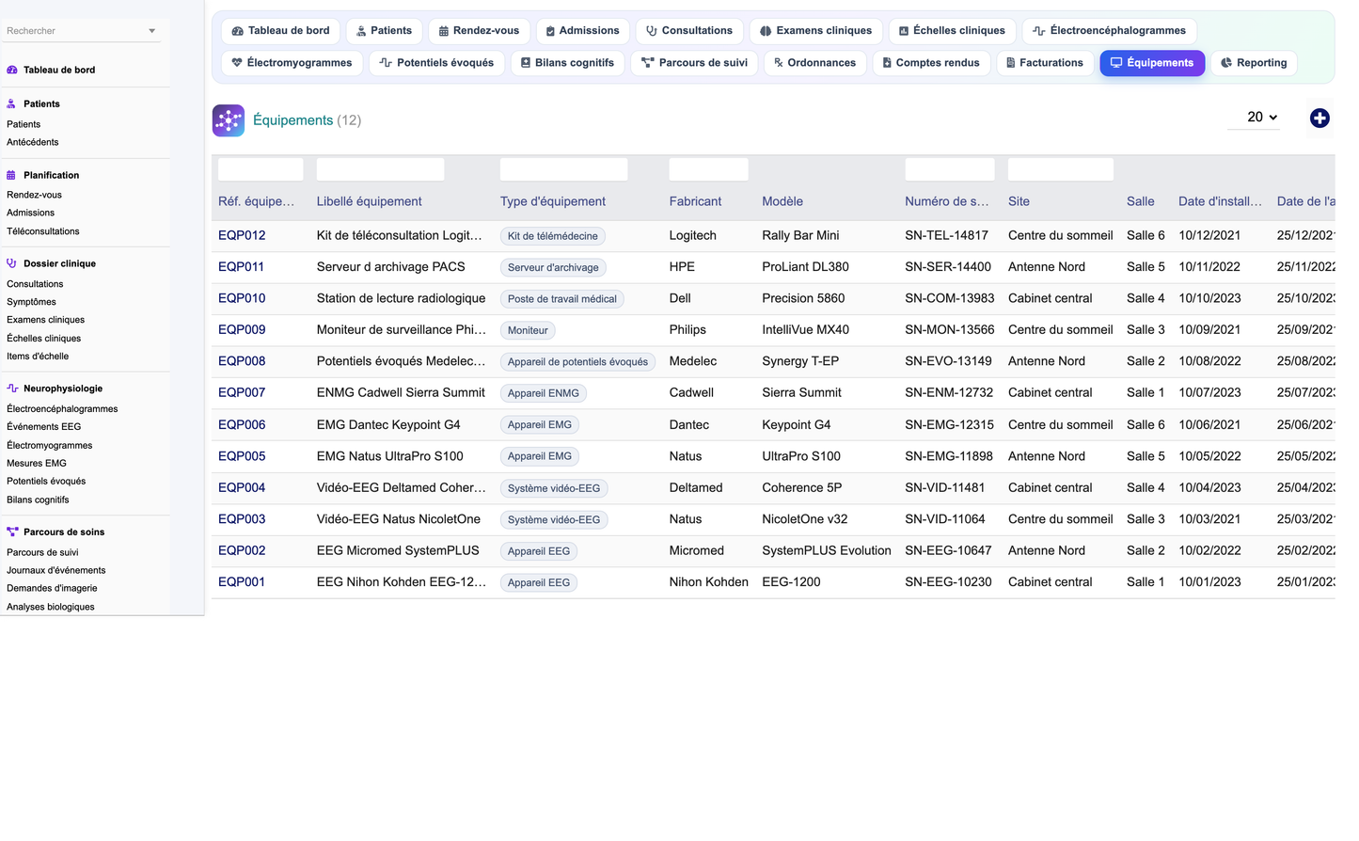The height and width of the screenshot is (841, 1359).
Task: Sort by Libellé équipement column header
Action: [369, 201]
